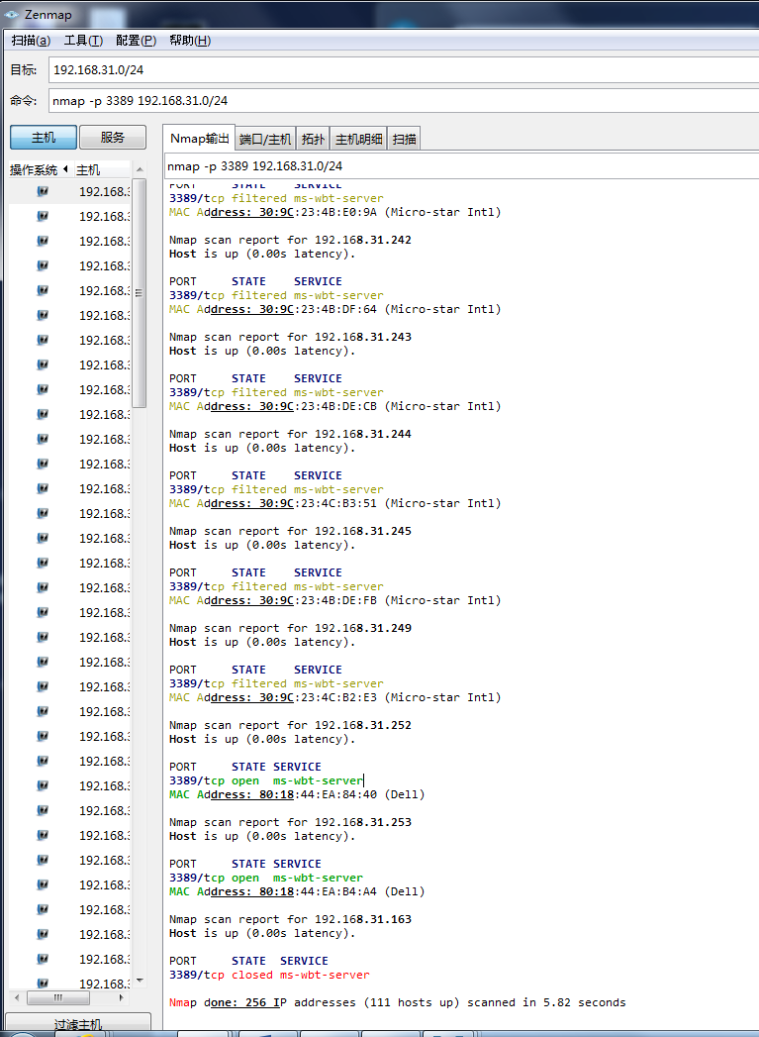Click text 'Nmap scan report for 192.168.31.249'

click(x=290, y=628)
